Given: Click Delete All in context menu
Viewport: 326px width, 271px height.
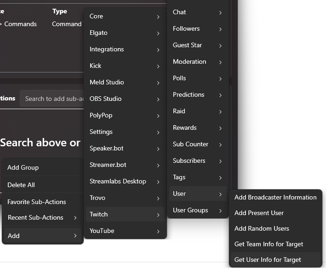Looking at the screenshot, I should click(43, 185).
